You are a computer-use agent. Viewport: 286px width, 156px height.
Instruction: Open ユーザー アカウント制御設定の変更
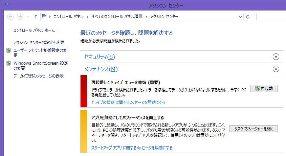pyautogui.click(x=40, y=52)
